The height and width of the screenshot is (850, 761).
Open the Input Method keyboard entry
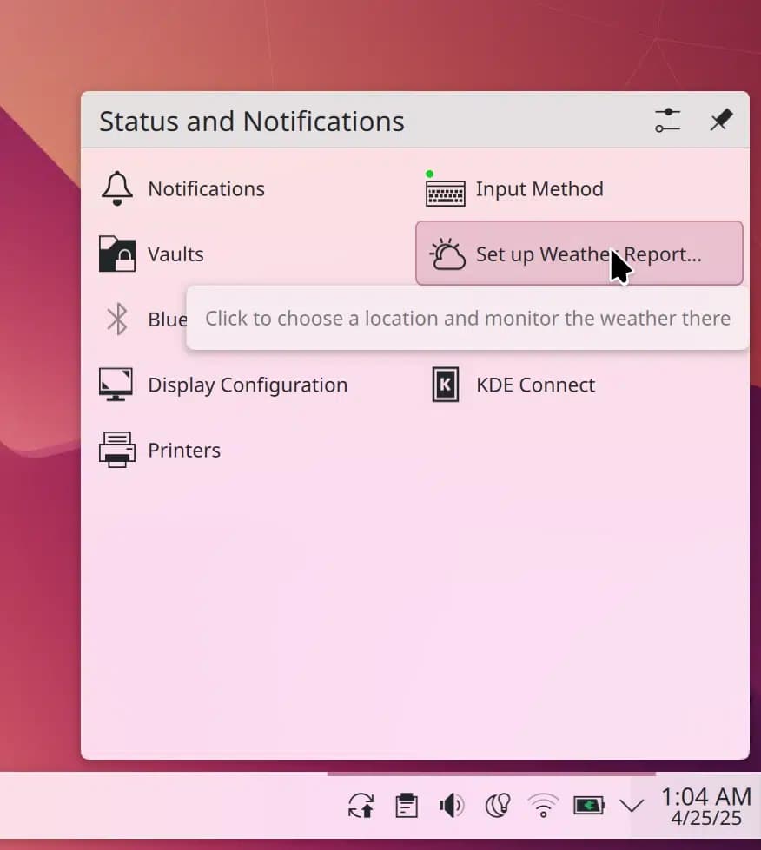tap(579, 188)
